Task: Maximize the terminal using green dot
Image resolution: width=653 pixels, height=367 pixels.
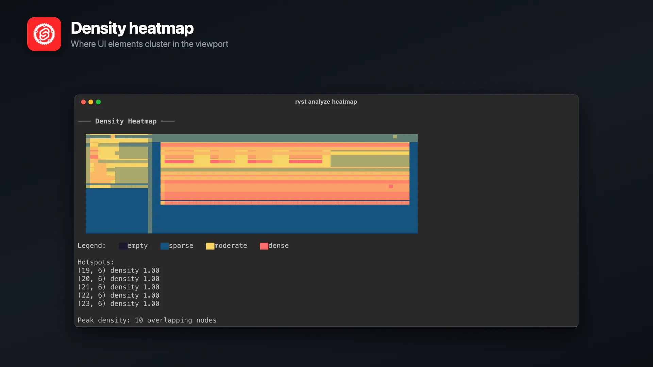Action: click(98, 102)
